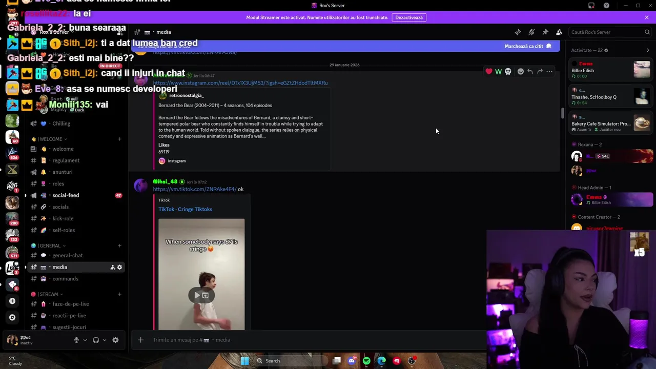Select the kick-role channel
Screen dimensions: 656x369
76,218
